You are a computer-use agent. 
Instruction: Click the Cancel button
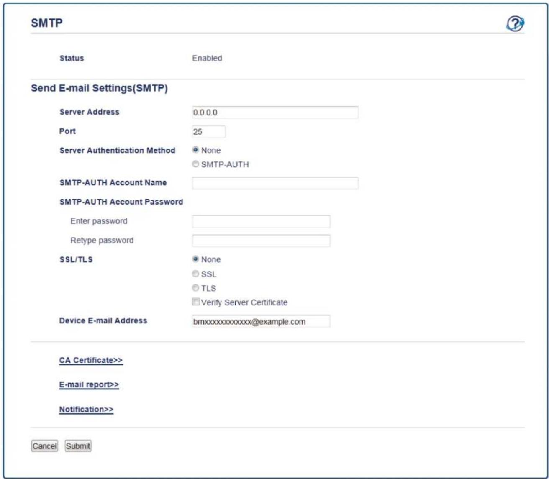click(45, 446)
